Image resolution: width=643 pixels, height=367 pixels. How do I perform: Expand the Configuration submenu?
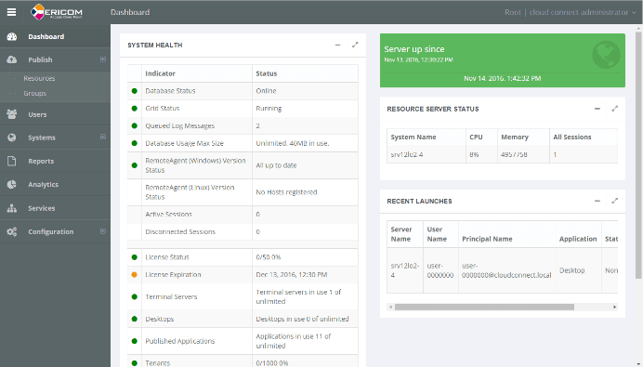tap(103, 231)
